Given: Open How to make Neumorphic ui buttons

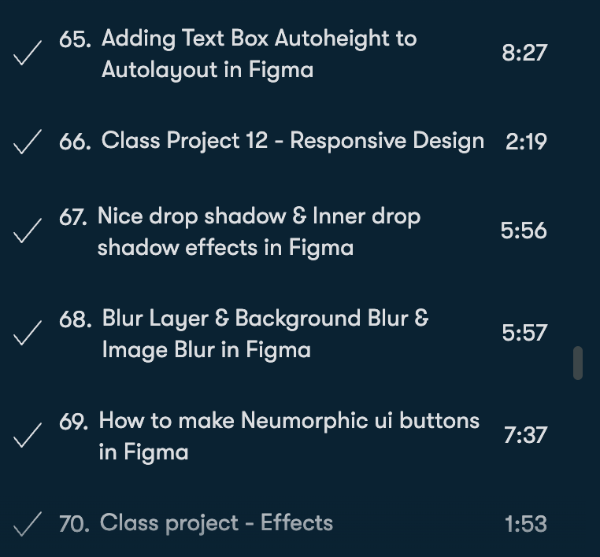Looking at the screenshot, I should tap(288, 435).
